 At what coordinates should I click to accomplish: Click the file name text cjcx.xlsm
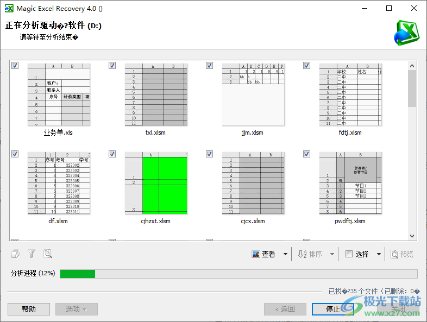253,222
